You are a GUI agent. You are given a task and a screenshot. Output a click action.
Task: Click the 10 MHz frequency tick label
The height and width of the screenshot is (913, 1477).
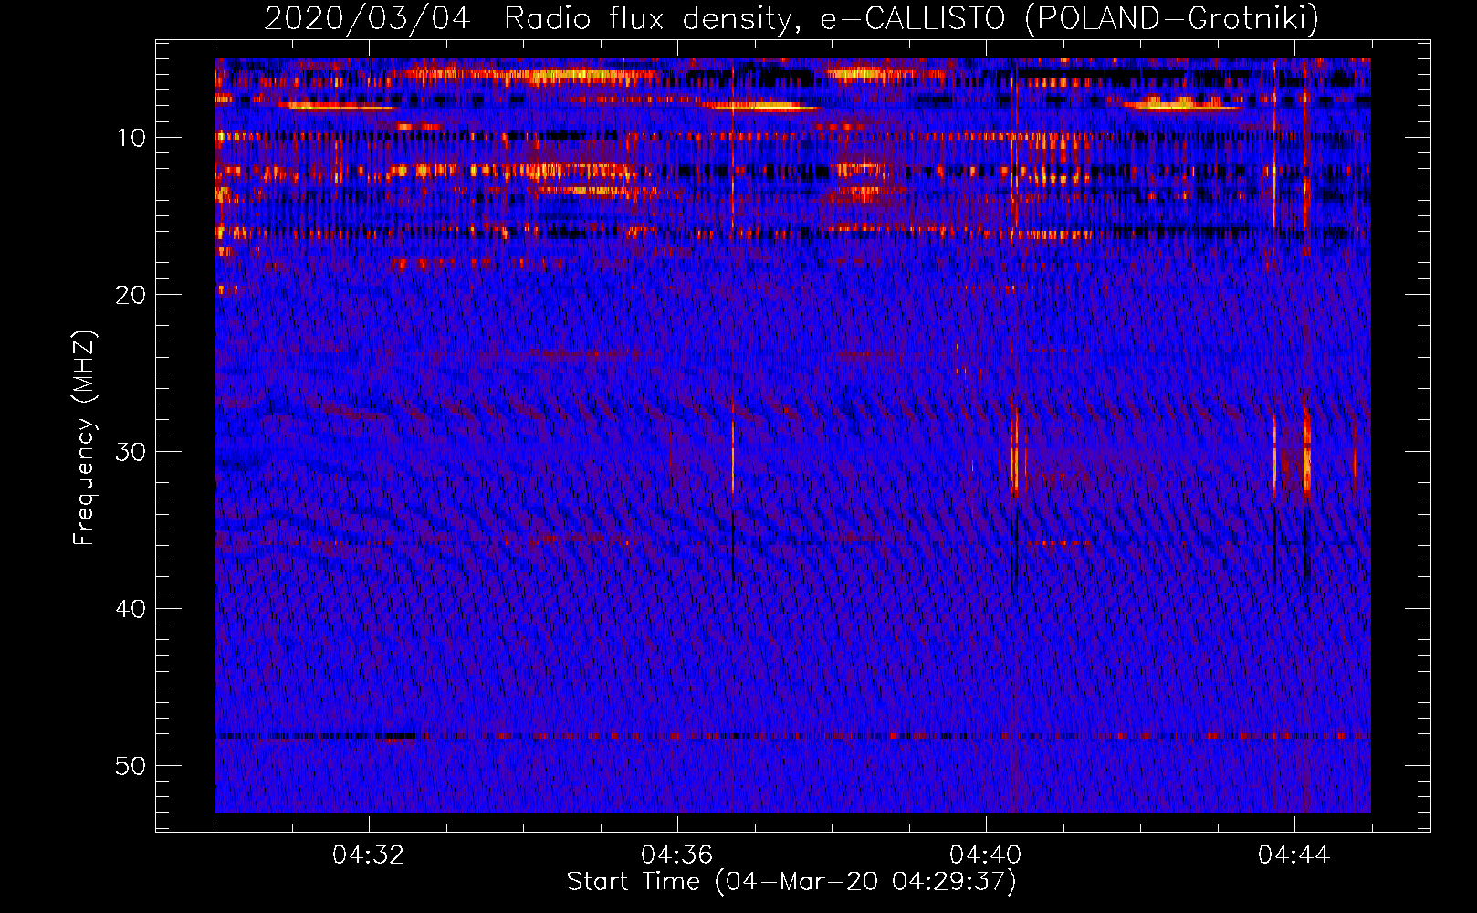coord(131,138)
